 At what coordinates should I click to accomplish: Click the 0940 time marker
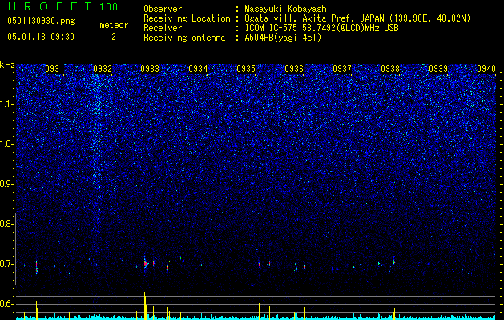click(x=486, y=69)
